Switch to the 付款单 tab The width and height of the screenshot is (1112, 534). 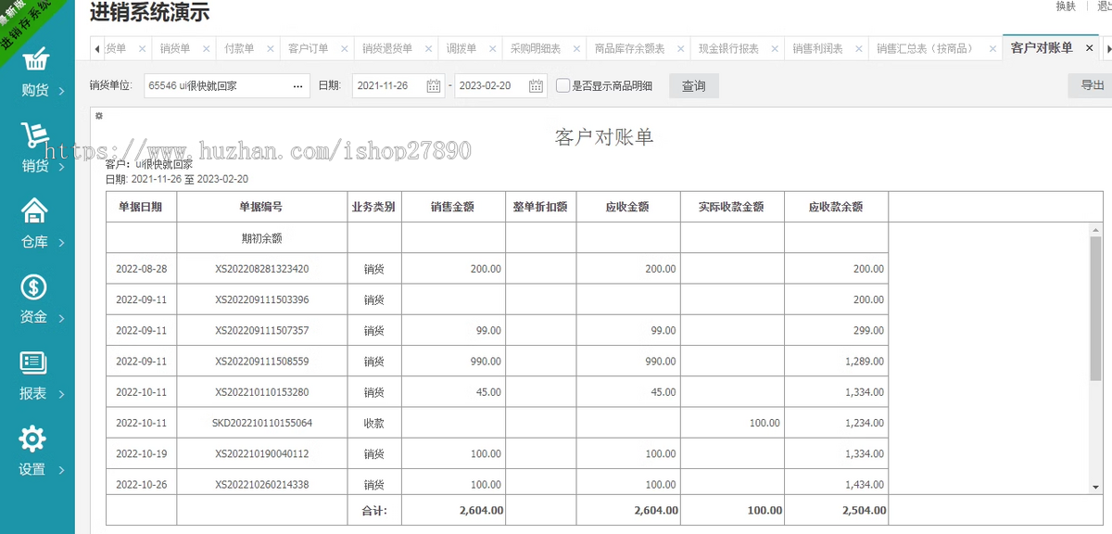(239, 48)
